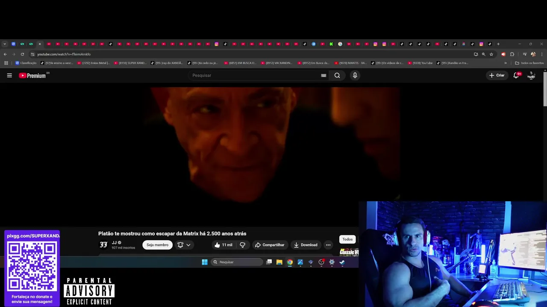Open apps grid in bookmarks bar
The width and height of the screenshot is (547, 307).
coord(6,63)
